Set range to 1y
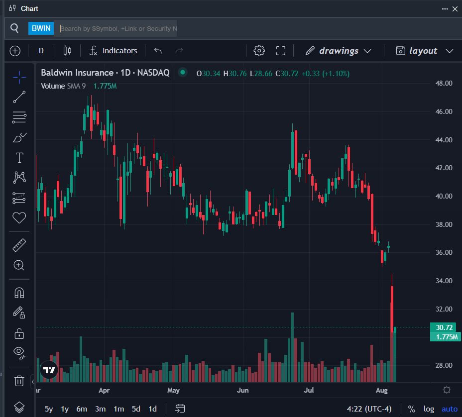Image resolution: width=462 pixels, height=417 pixels. click(x=65, y=409)
